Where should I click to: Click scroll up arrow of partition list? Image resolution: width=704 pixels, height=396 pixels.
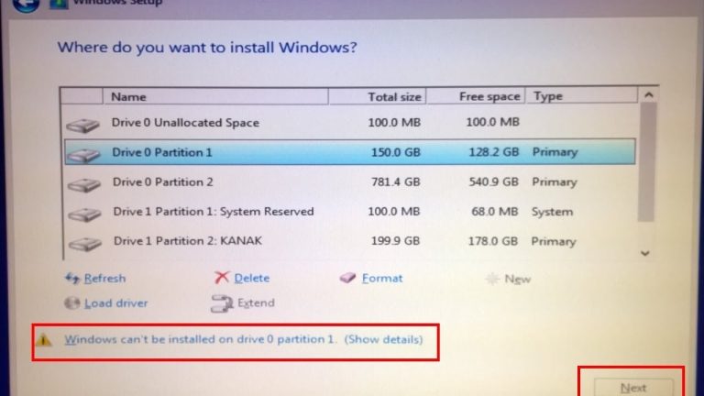648,95
